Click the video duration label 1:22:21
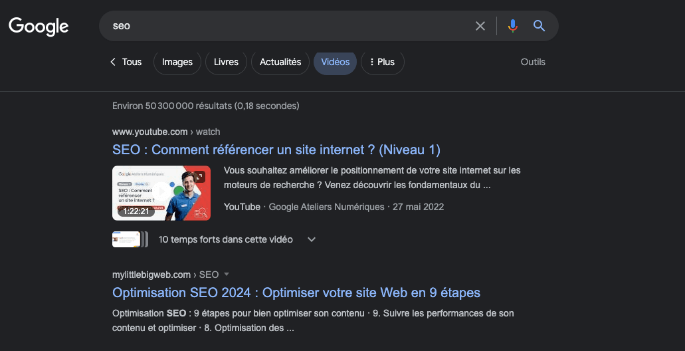The height and width of the screenshot is (351, 685). 136,211
